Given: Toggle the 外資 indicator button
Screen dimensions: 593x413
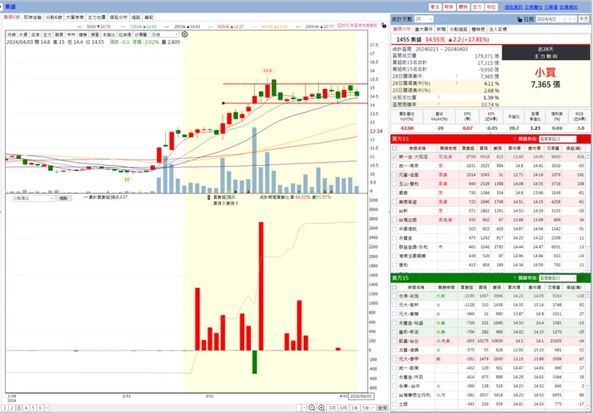Looking at the screenshot, I should 23,34.
